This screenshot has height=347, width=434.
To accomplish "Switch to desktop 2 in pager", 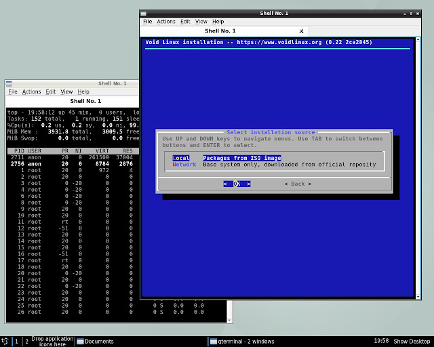I will [x=26, y=342].
